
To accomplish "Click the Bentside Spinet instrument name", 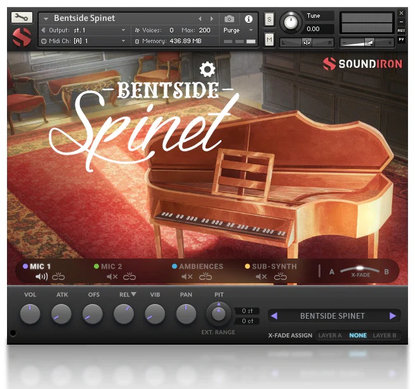I will tap(84, 18).
